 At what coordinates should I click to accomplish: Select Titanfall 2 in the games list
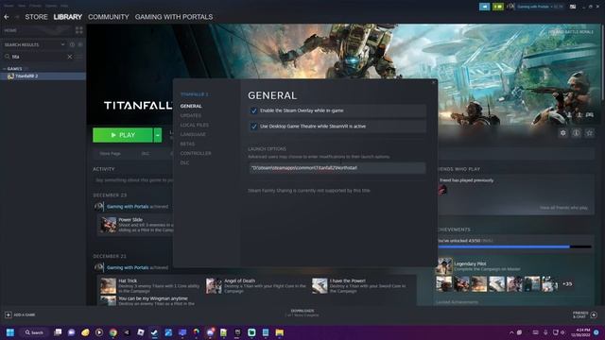(x=43, y=76)
